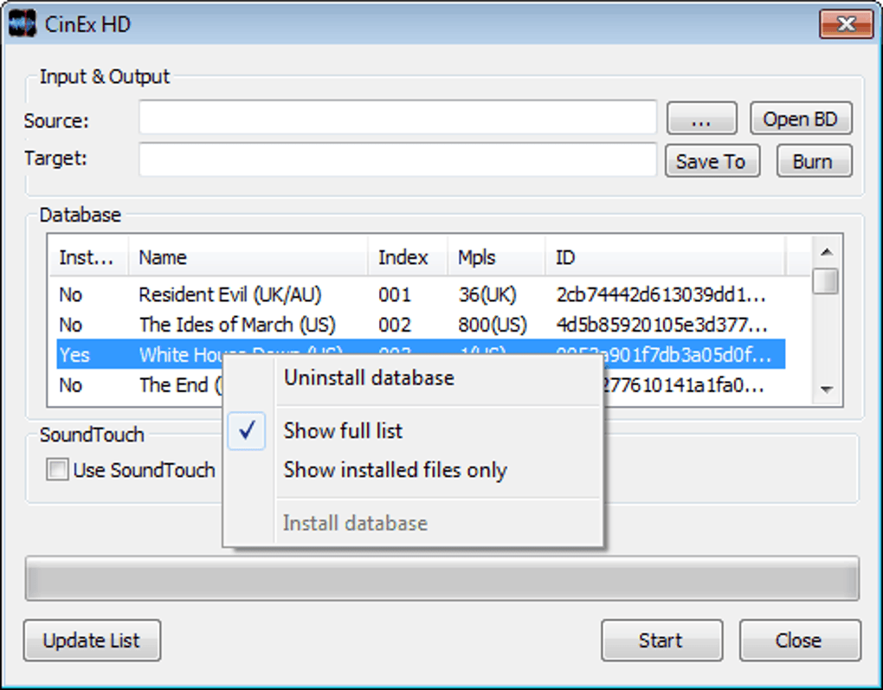The image size is (883, 690).
Task: Click the database list scrollbar thumb
Action: pyautogui.click(x=826, y=281)
